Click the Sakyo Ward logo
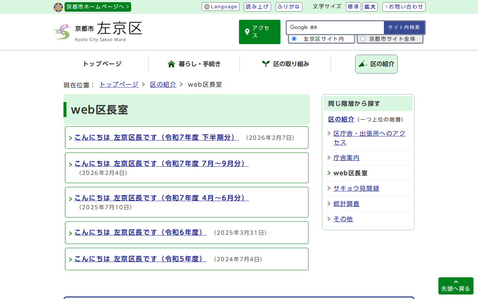This screenshot has width=478, height=299. [x=97, y=32]
